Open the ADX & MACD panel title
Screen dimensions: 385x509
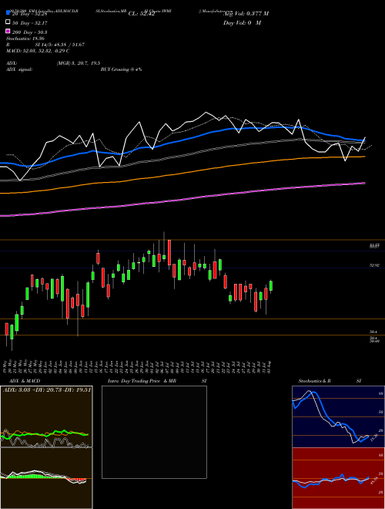(22, 381)
